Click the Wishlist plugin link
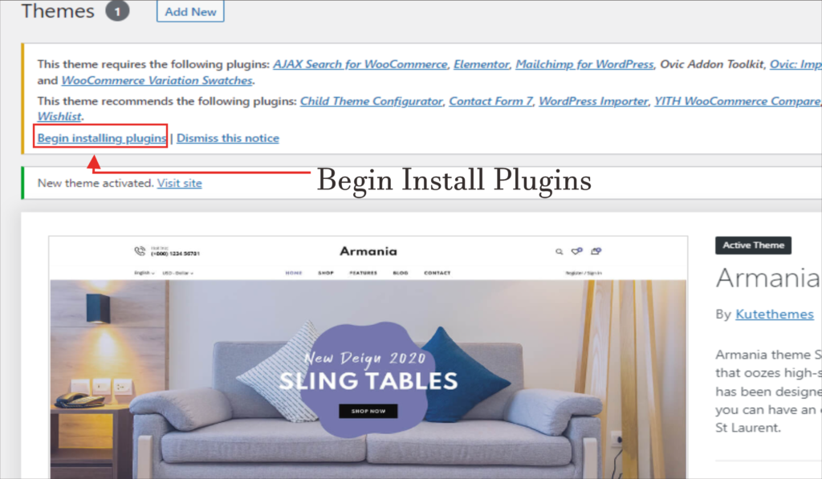The height and width of the screenshot is (479, 822). click(59, 116)
